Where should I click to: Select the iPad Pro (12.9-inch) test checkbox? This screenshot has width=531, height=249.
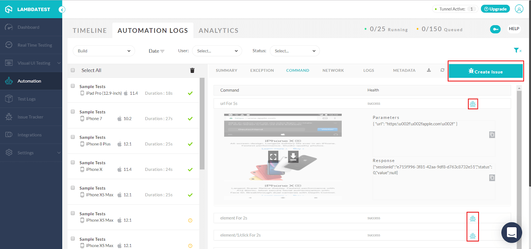[x=73, y=86]
